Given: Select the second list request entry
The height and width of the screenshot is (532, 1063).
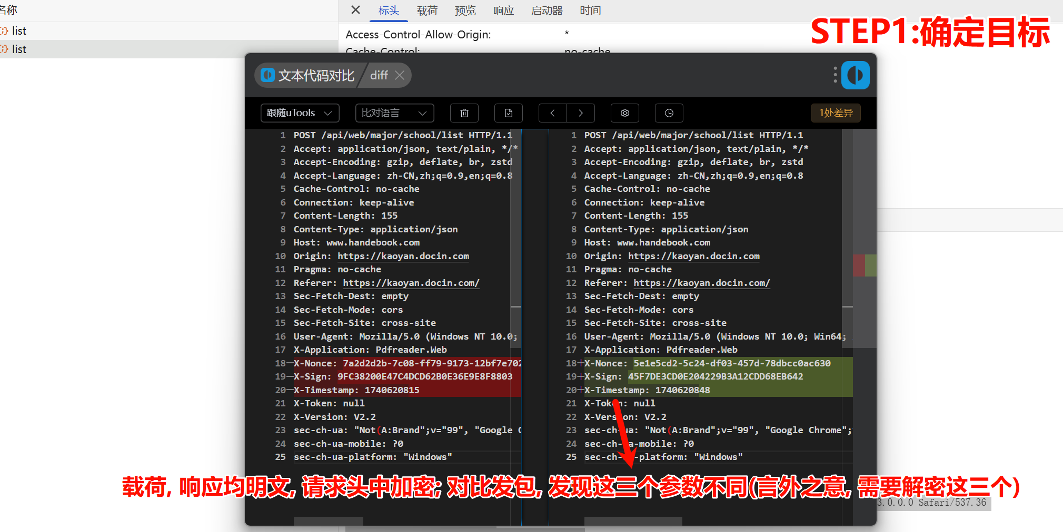Looking at the screenshot, I should click(x=19, y=49).
